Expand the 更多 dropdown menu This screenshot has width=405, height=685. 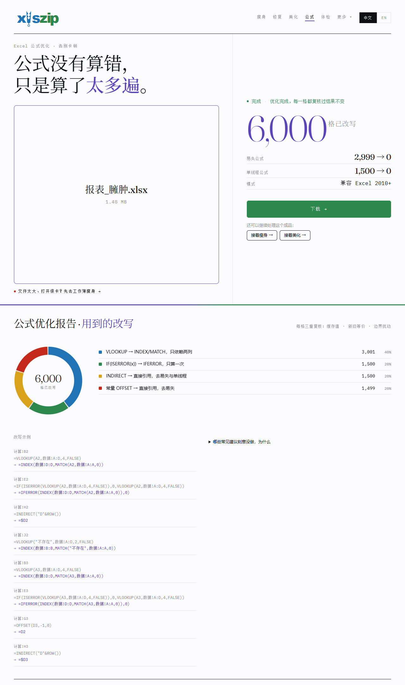coord(345,17)
